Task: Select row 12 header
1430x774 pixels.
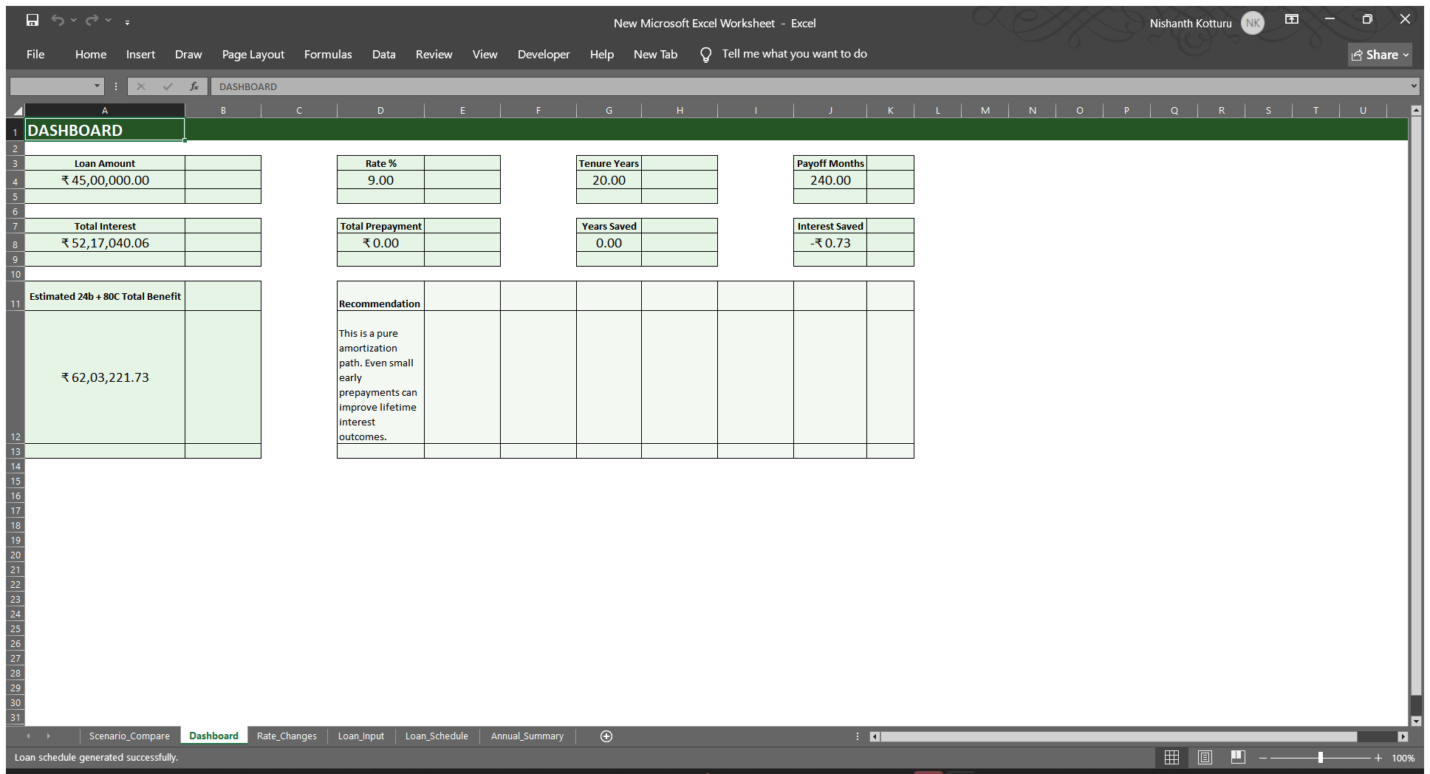Action: [x=16, y=377]
